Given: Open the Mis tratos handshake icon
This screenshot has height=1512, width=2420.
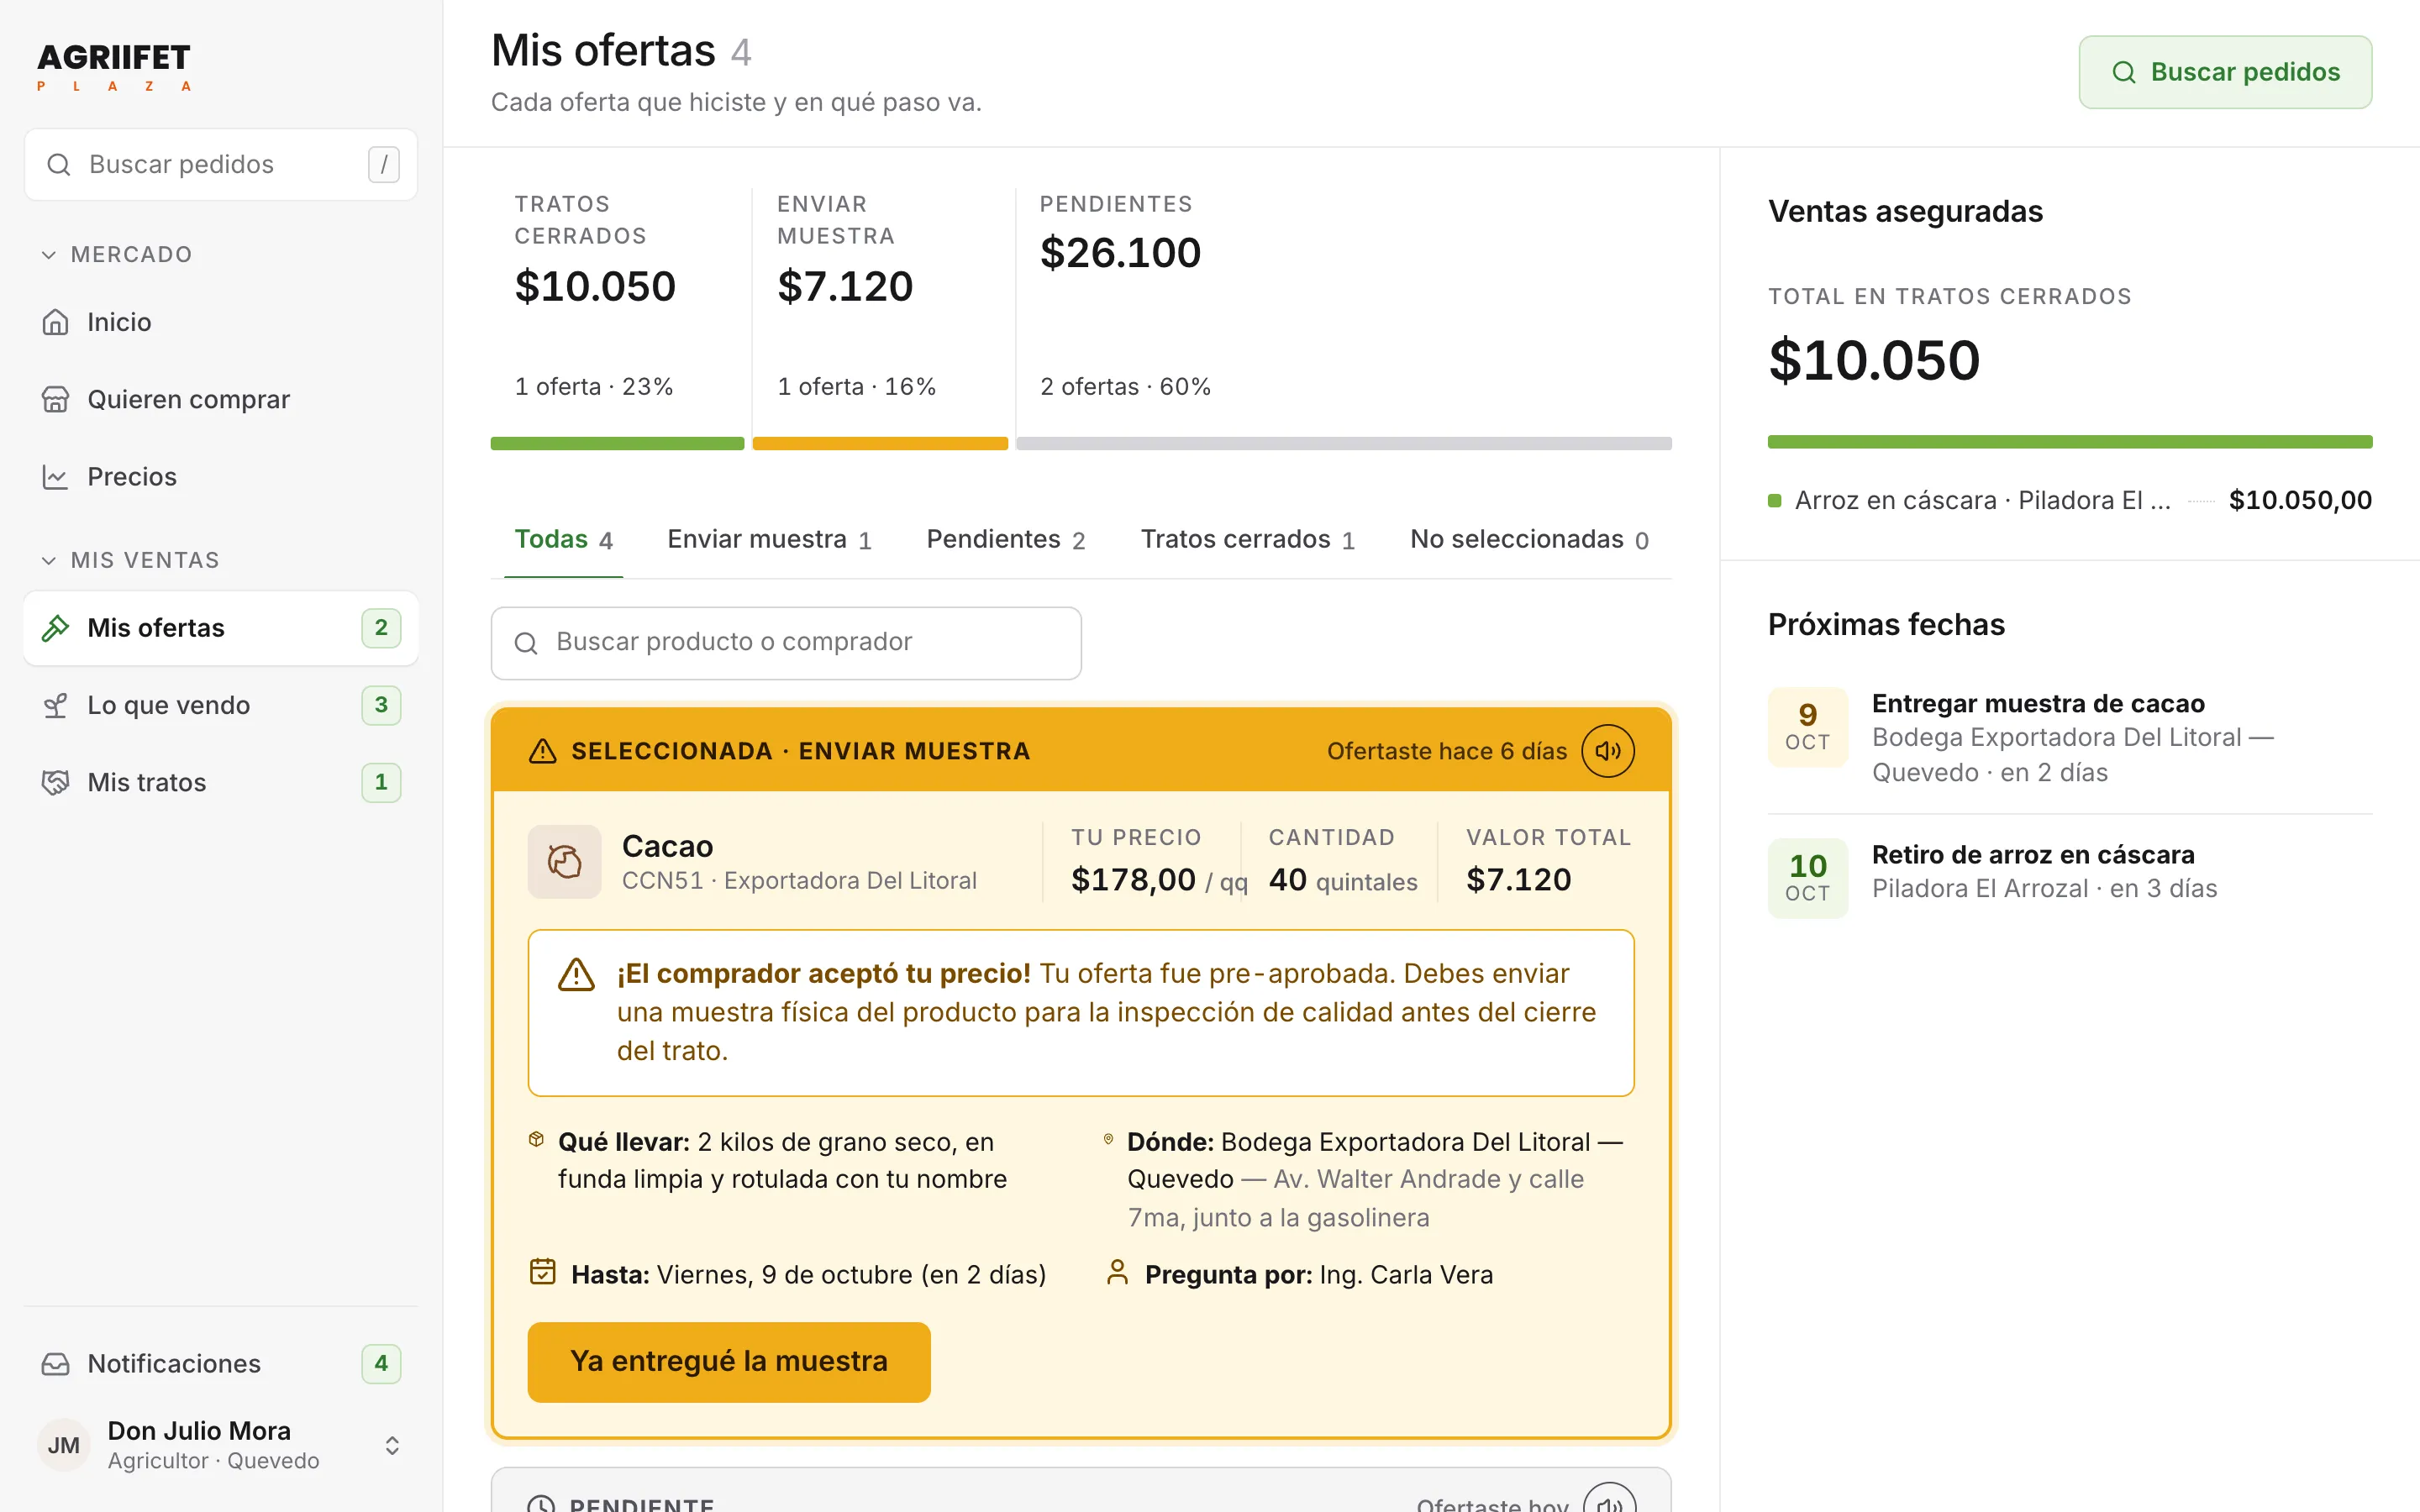Looking at the screenshot, I should (56, 782).
